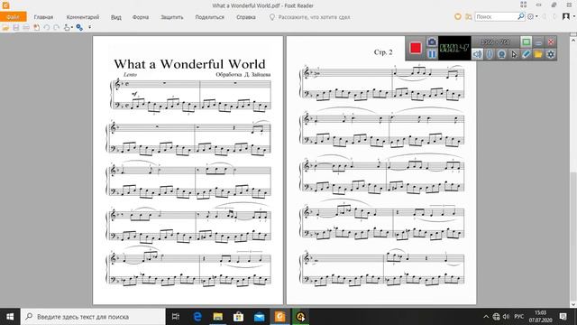Open the recorder settings gear
Image resolution: width=577 pixels, height=325 pixels.
[551, 54]
